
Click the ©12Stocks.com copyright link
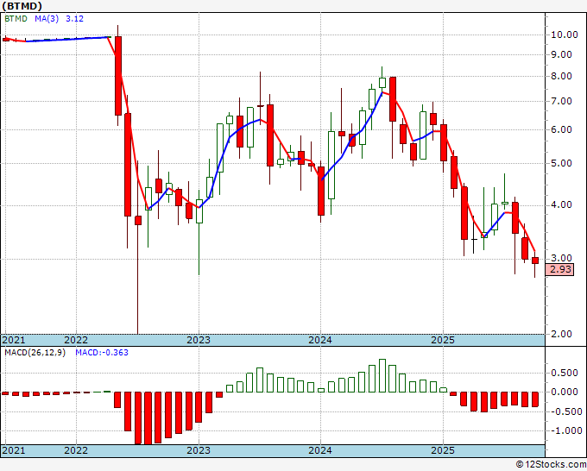coord(551,465)
